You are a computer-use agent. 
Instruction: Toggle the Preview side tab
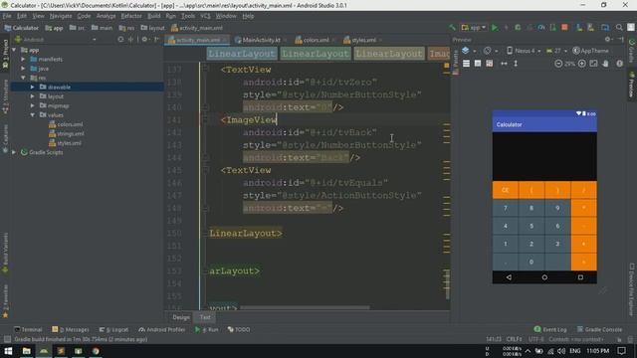tap(632, 86)
